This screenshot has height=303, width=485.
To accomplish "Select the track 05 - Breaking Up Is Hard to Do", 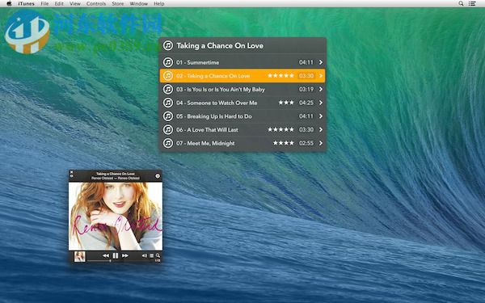I will [x=242, y=116].
